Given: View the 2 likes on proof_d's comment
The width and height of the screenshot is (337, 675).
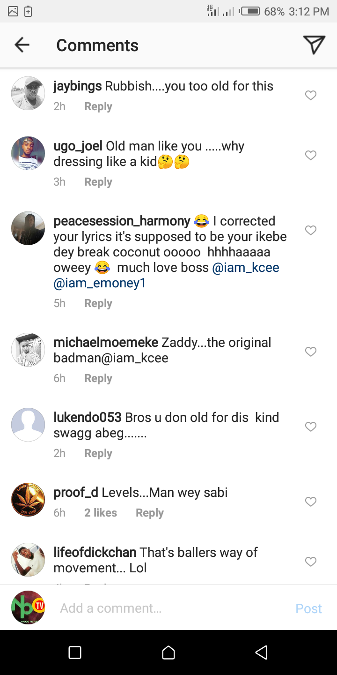Looking at the screenshot, I should 101,513.
